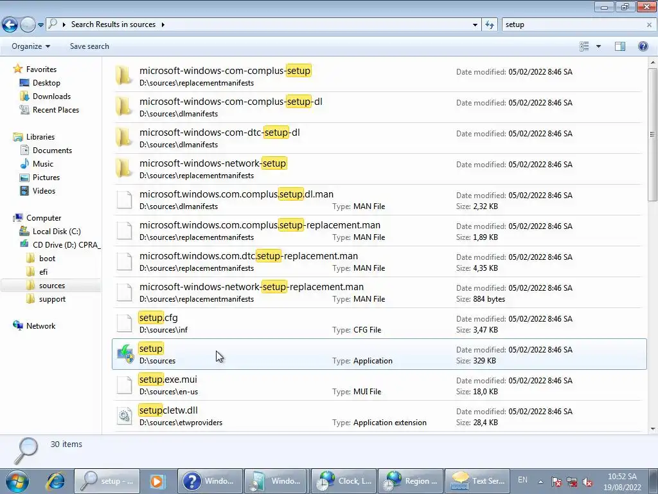Click Save search
The image size is (658, 494).
tap(89, 46)
